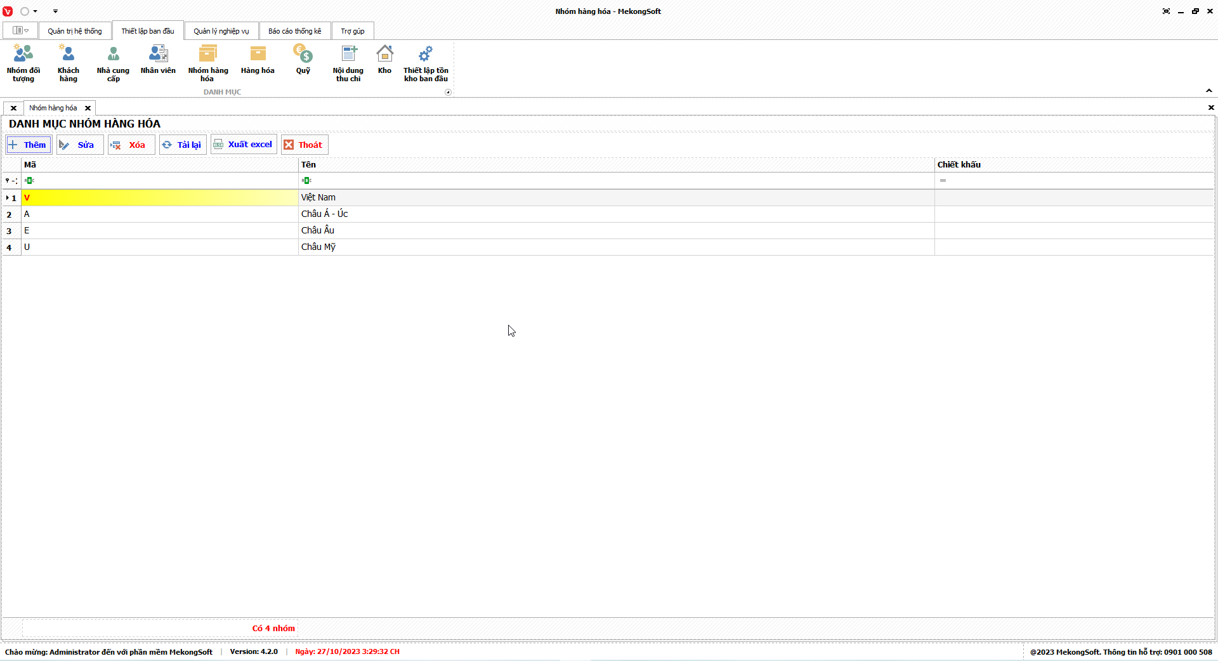Viewport: 1218px width, 661px height.
Task: Click the code cell A
Action: [160, 214]
